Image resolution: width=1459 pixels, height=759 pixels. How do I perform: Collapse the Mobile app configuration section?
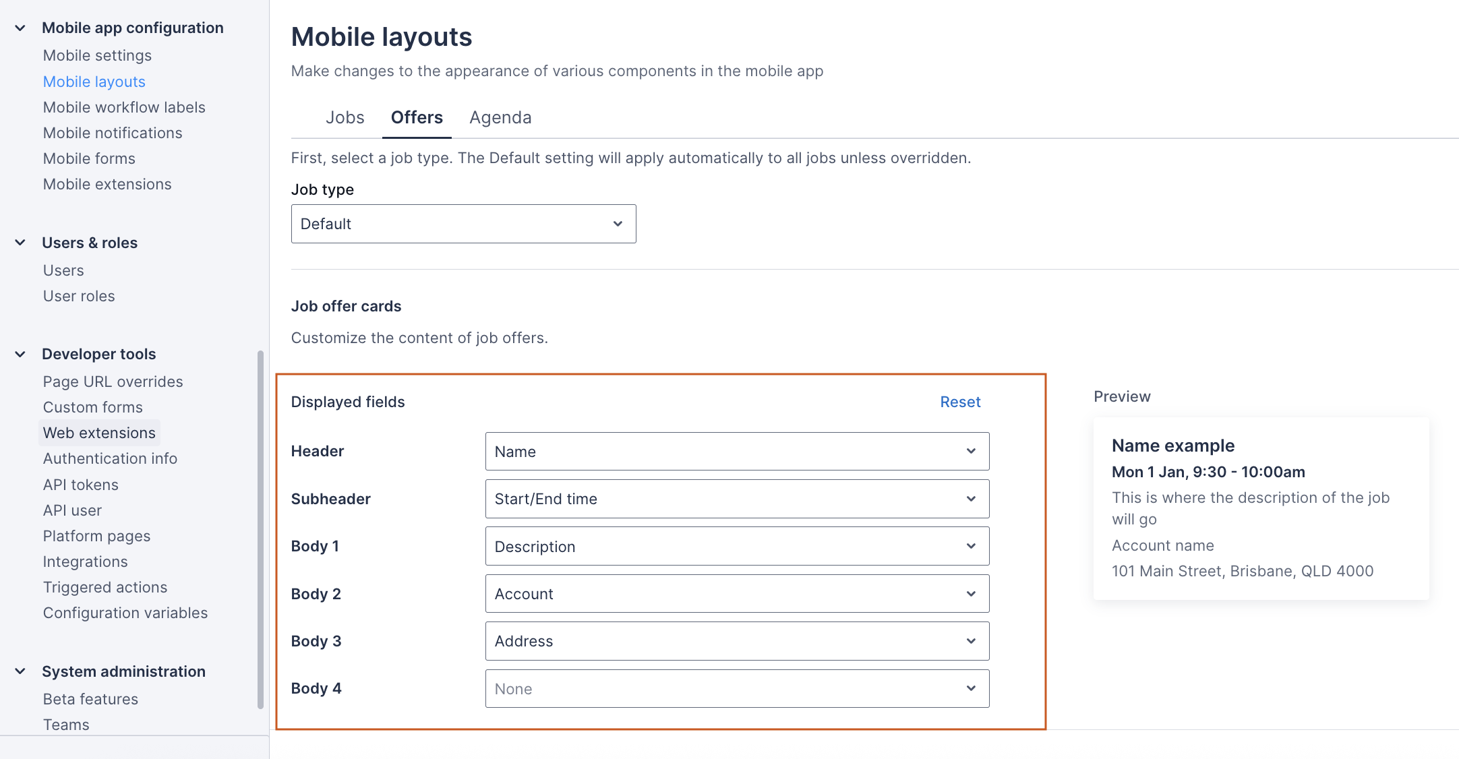20,28
